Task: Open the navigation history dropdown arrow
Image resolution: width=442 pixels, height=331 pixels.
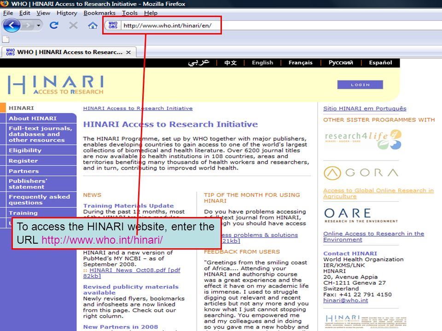Action: [39, 26]
